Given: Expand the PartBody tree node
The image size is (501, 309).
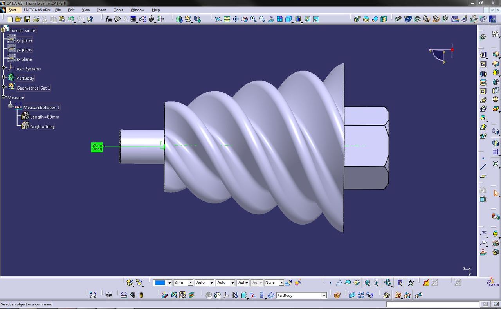Looking at the screenshot, I should 4,77.
